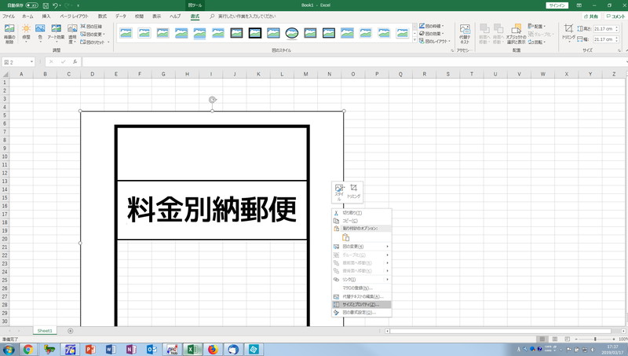Viewport: 628px width, 356px height.
Task: Click the コメント (Comments) button
Action: click(x=615, y=17)
